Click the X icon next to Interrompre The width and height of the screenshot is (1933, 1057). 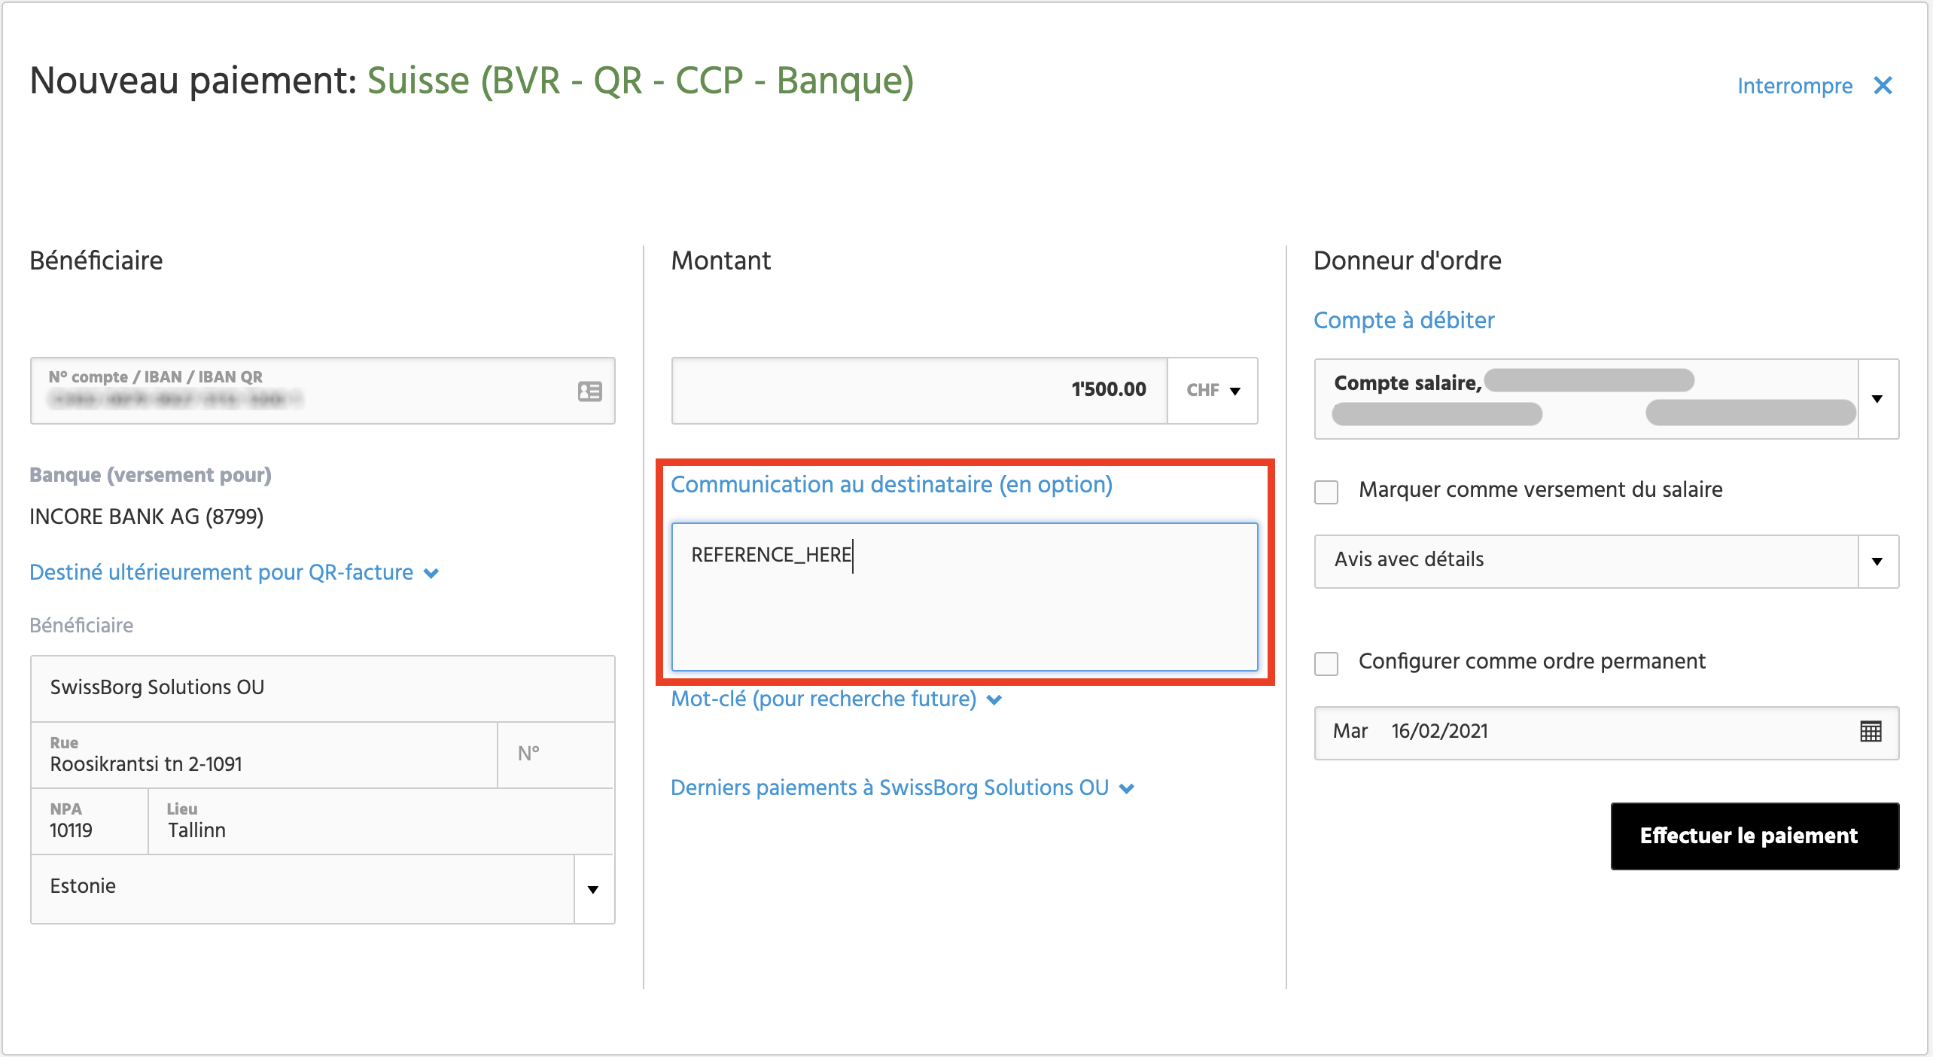tap(1883, 86)
